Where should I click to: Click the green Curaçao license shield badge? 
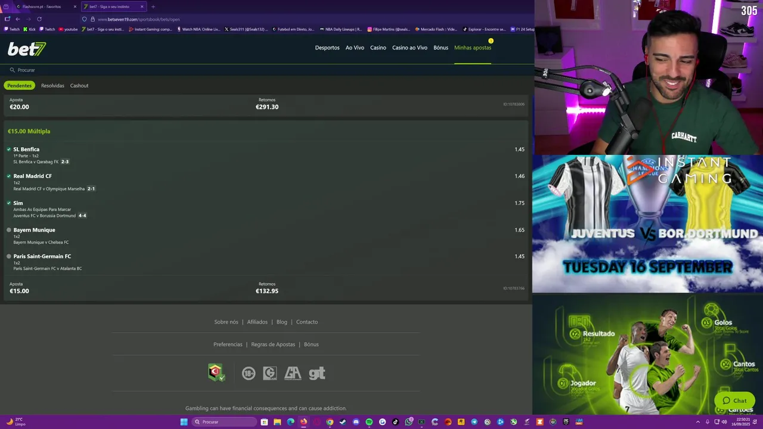coord(216,373)
